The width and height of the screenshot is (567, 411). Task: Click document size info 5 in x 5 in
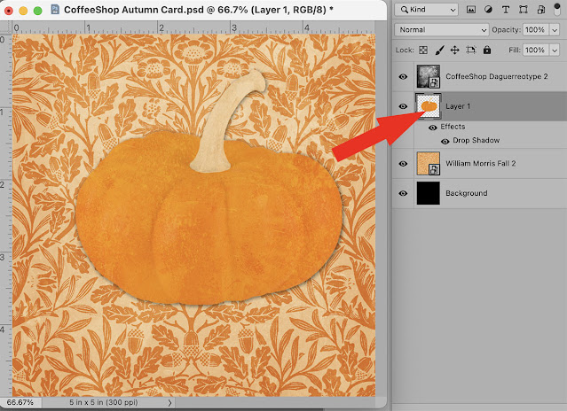coord(104,402)
